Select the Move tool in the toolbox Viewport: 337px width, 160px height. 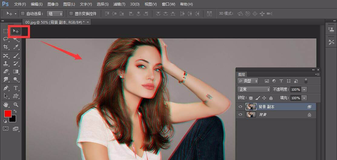click(16, 31)
